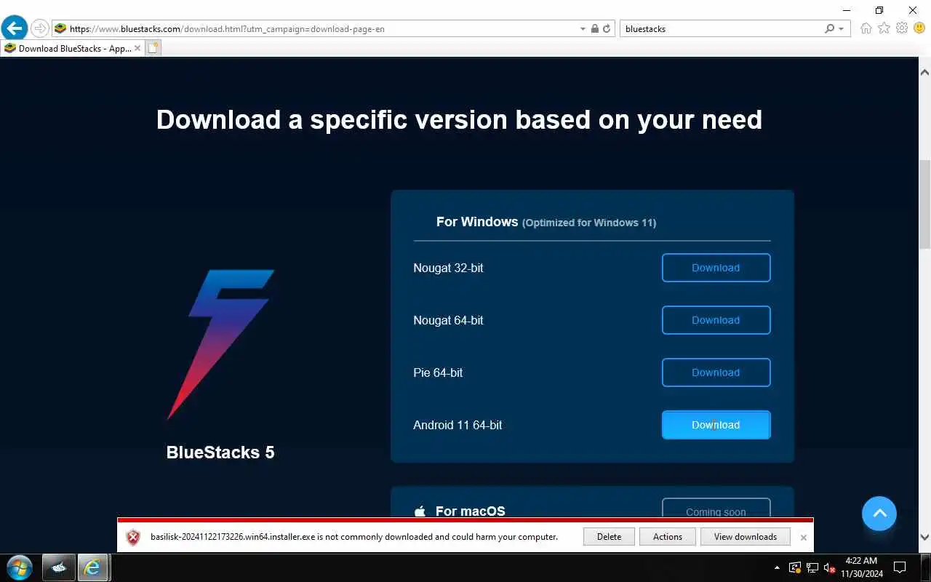Click the Nougat 32-bit label
The width and height of the screenshot is (931, 582).
point(448,268)
